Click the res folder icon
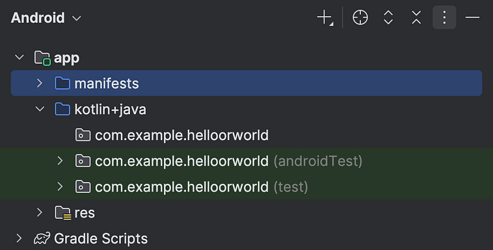Viewport: 493px width, 250px height. click(x=63, y=212)
